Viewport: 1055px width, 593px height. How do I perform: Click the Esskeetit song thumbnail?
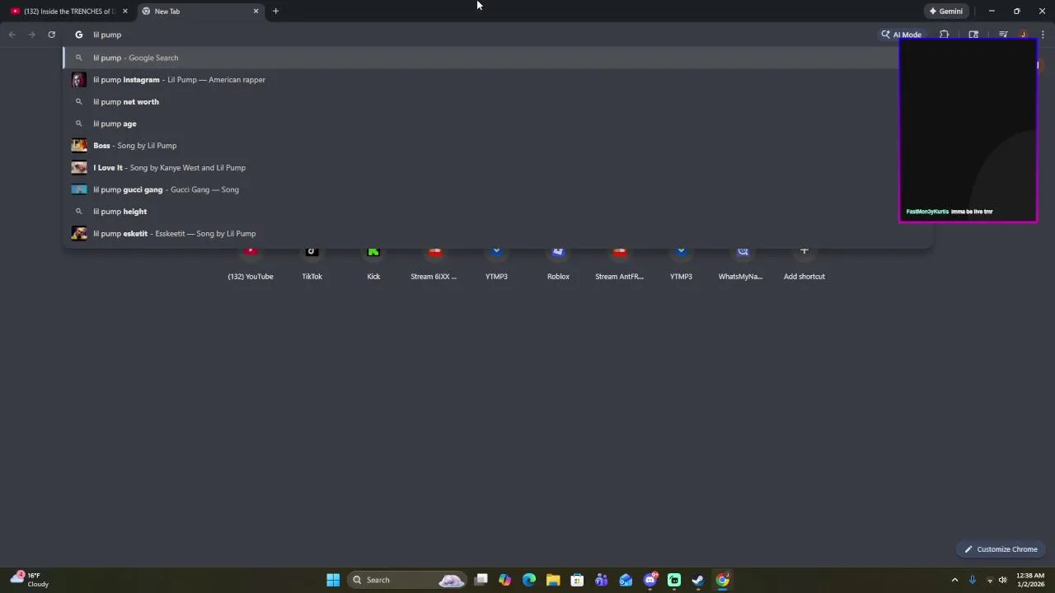pyautogui.click(x=79, y=233)
